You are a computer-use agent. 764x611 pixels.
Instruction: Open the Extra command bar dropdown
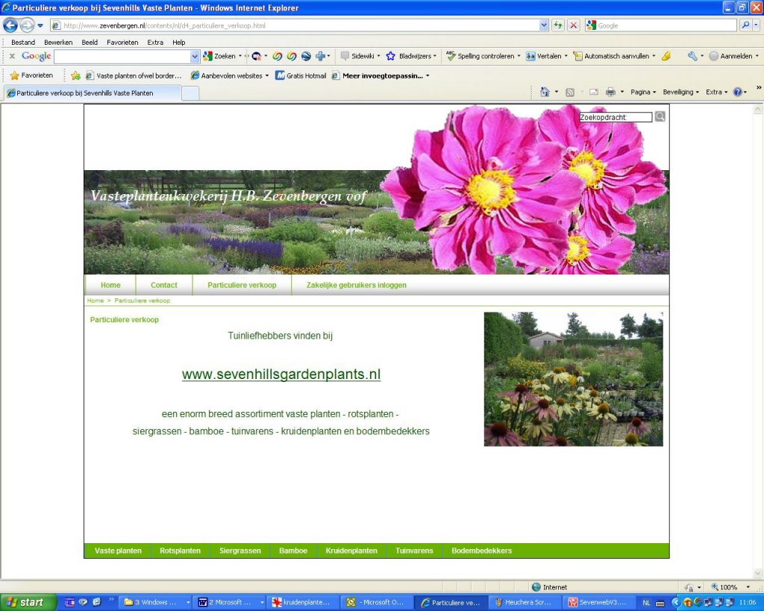pyautogui.click(x=716, y=92)
